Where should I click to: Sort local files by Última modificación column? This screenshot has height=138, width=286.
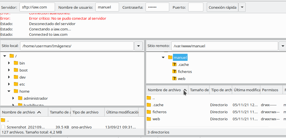point(122,112)
